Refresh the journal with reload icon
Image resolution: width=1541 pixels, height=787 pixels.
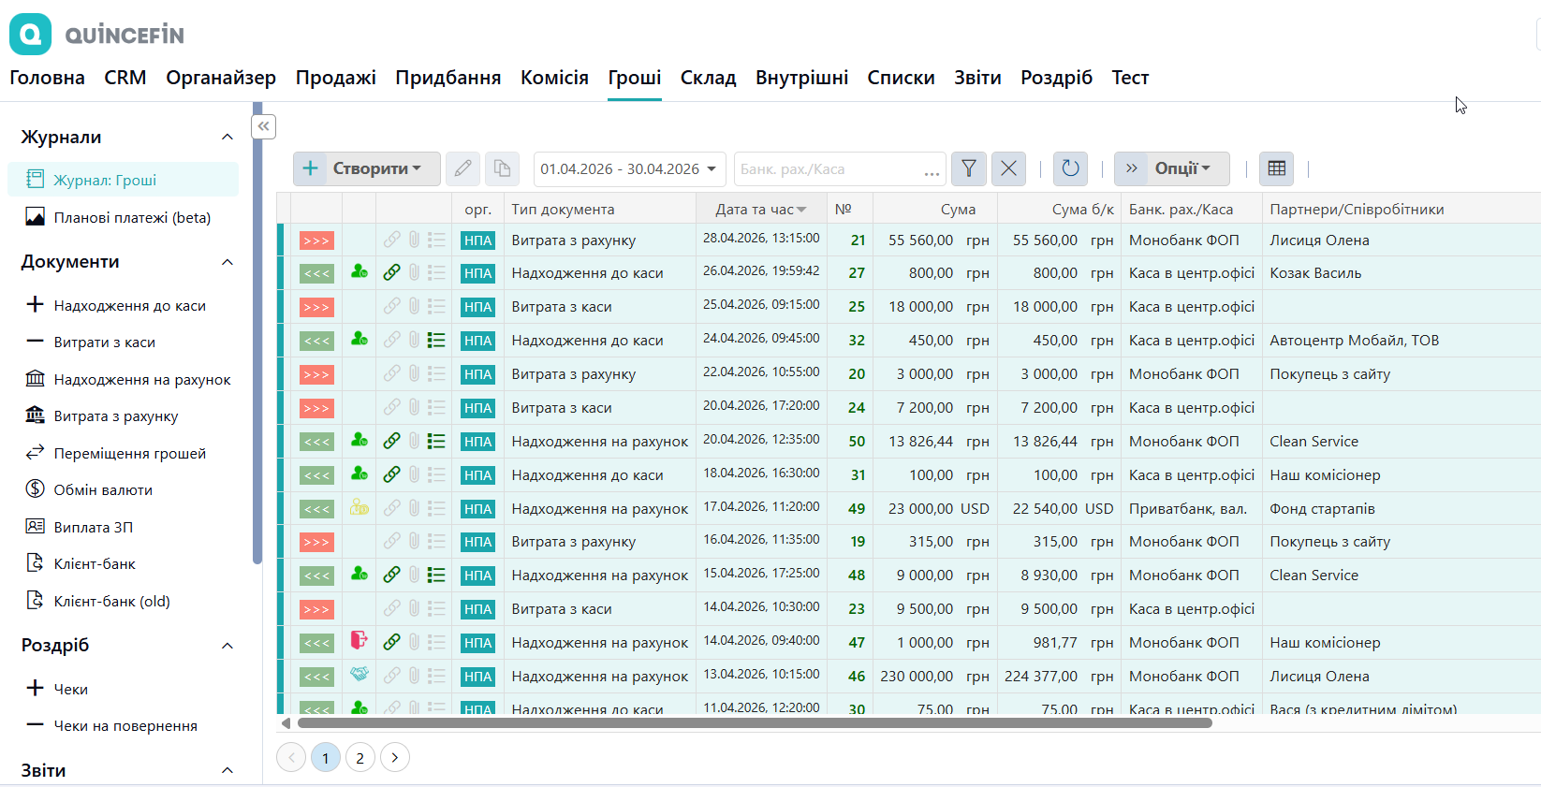pyautogui.click(x=1070, y=168)
